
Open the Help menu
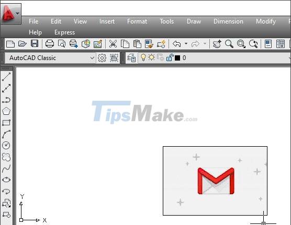[35, 32]
